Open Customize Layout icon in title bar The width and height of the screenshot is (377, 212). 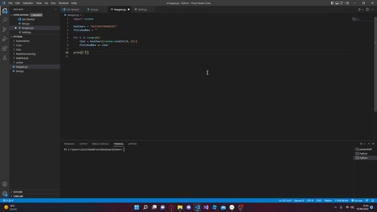347,3
